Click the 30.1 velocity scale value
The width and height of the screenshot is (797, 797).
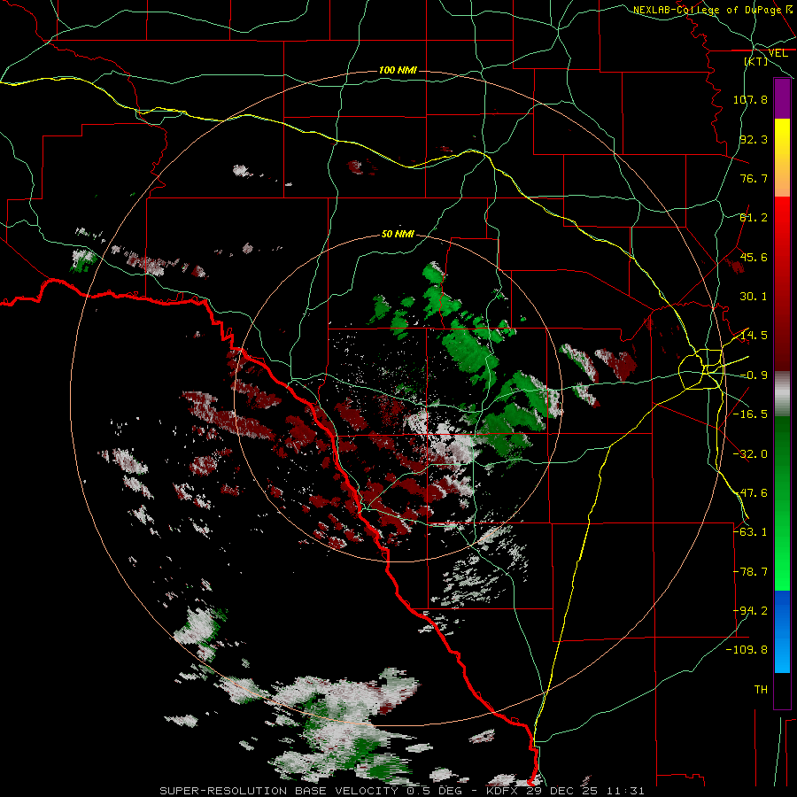(754, 297)
